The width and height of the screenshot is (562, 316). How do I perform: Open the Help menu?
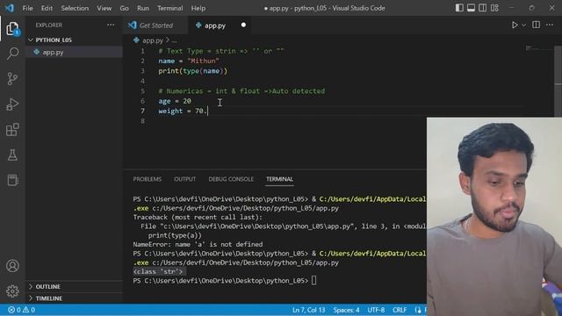[198, 8]
